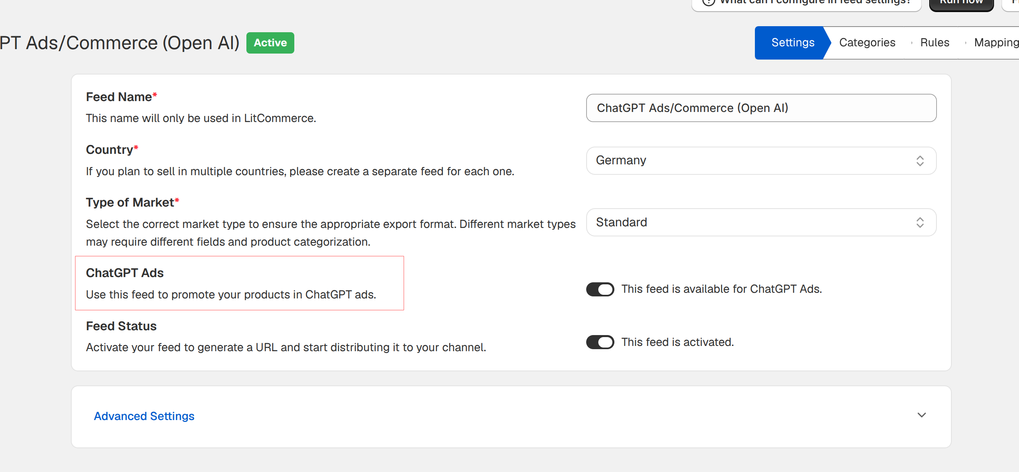Image resolution: width=1019 pixels, height=472 pixels.
Task: Open the Type of Market dropdown
Action: point(761,222)
